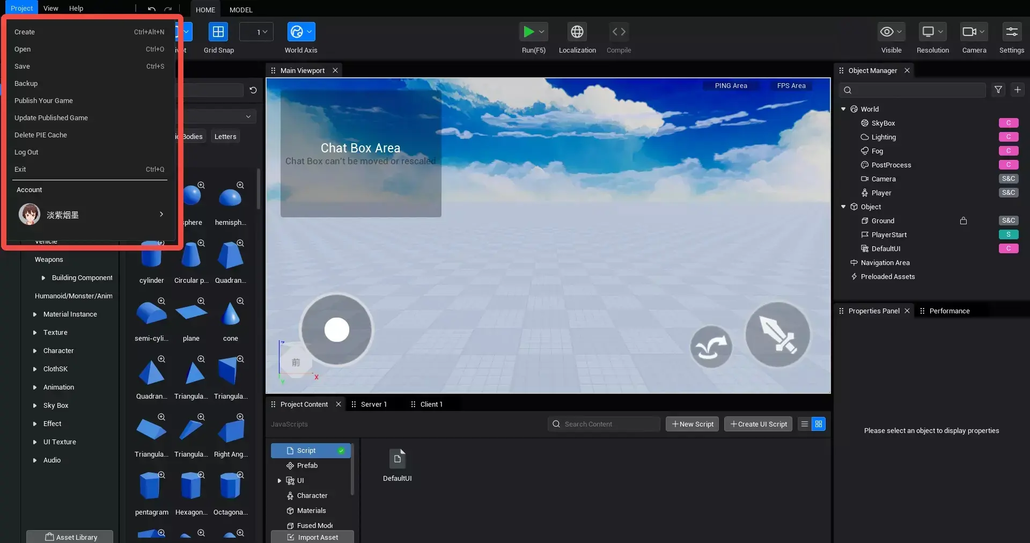Image resolution: width=1030 pixels, height=543 pixels.
Task: Click the World Axis icon
Action: (296, 32)
